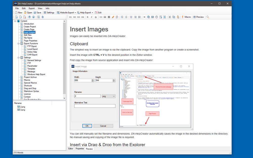Click the tree scrollbar down arrow
The image size is (253, 158).
tap(64, 98)
